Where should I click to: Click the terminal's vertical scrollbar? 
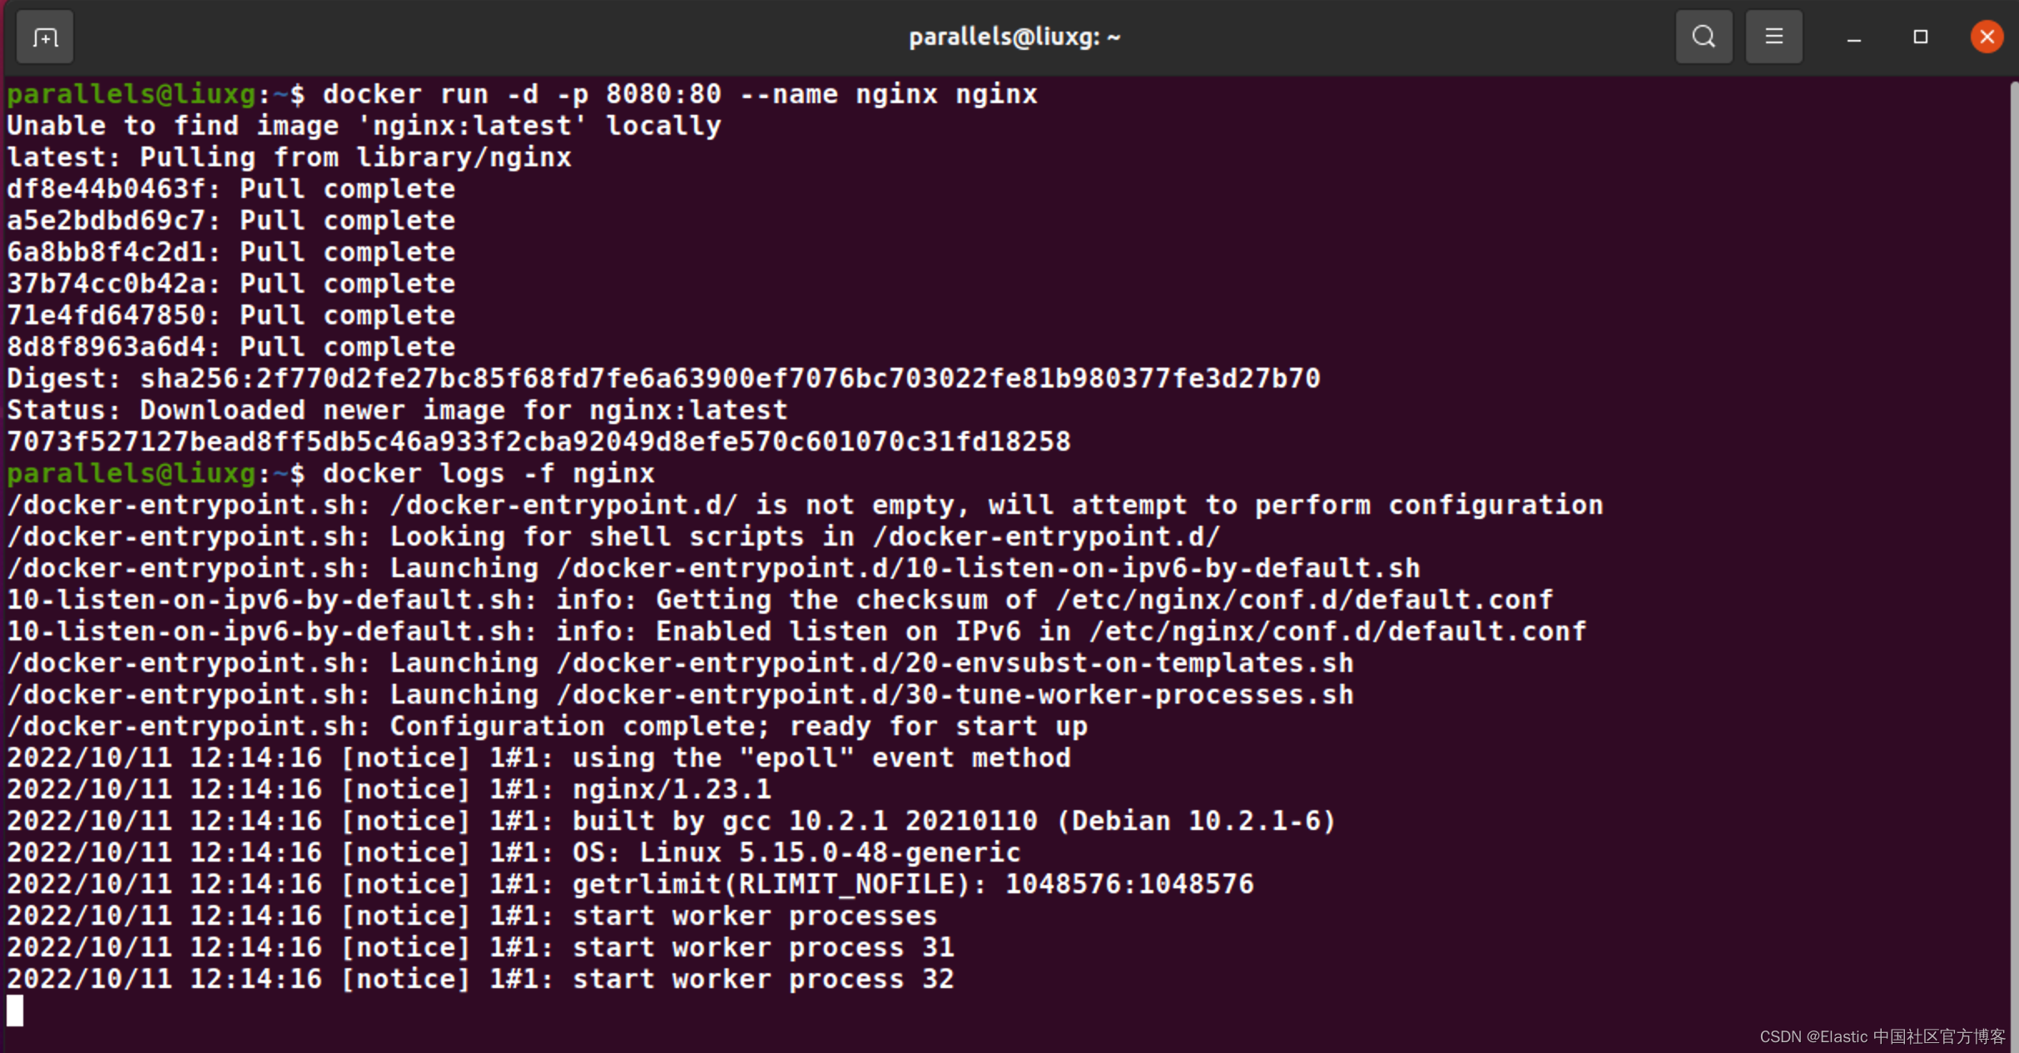coord(2012,499)
